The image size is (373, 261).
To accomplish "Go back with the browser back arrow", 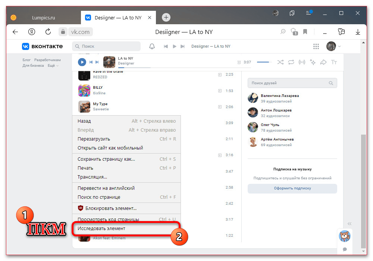I will coord(15,32).
